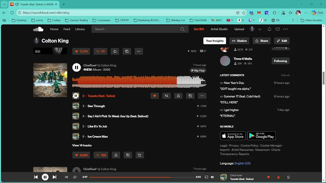Screen dimensions: 326x183
Task: Open more options beside 65 reposts
Action: (x=139, y=51)
